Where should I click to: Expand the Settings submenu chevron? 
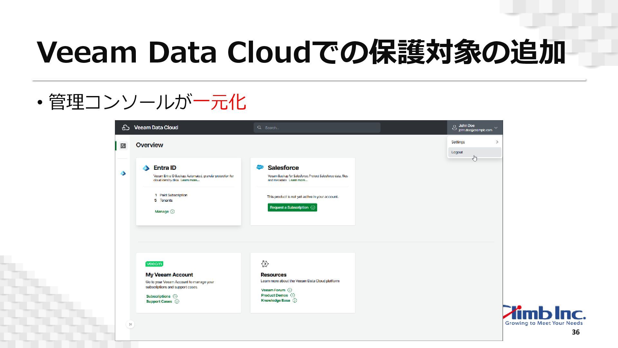(497, 142)
